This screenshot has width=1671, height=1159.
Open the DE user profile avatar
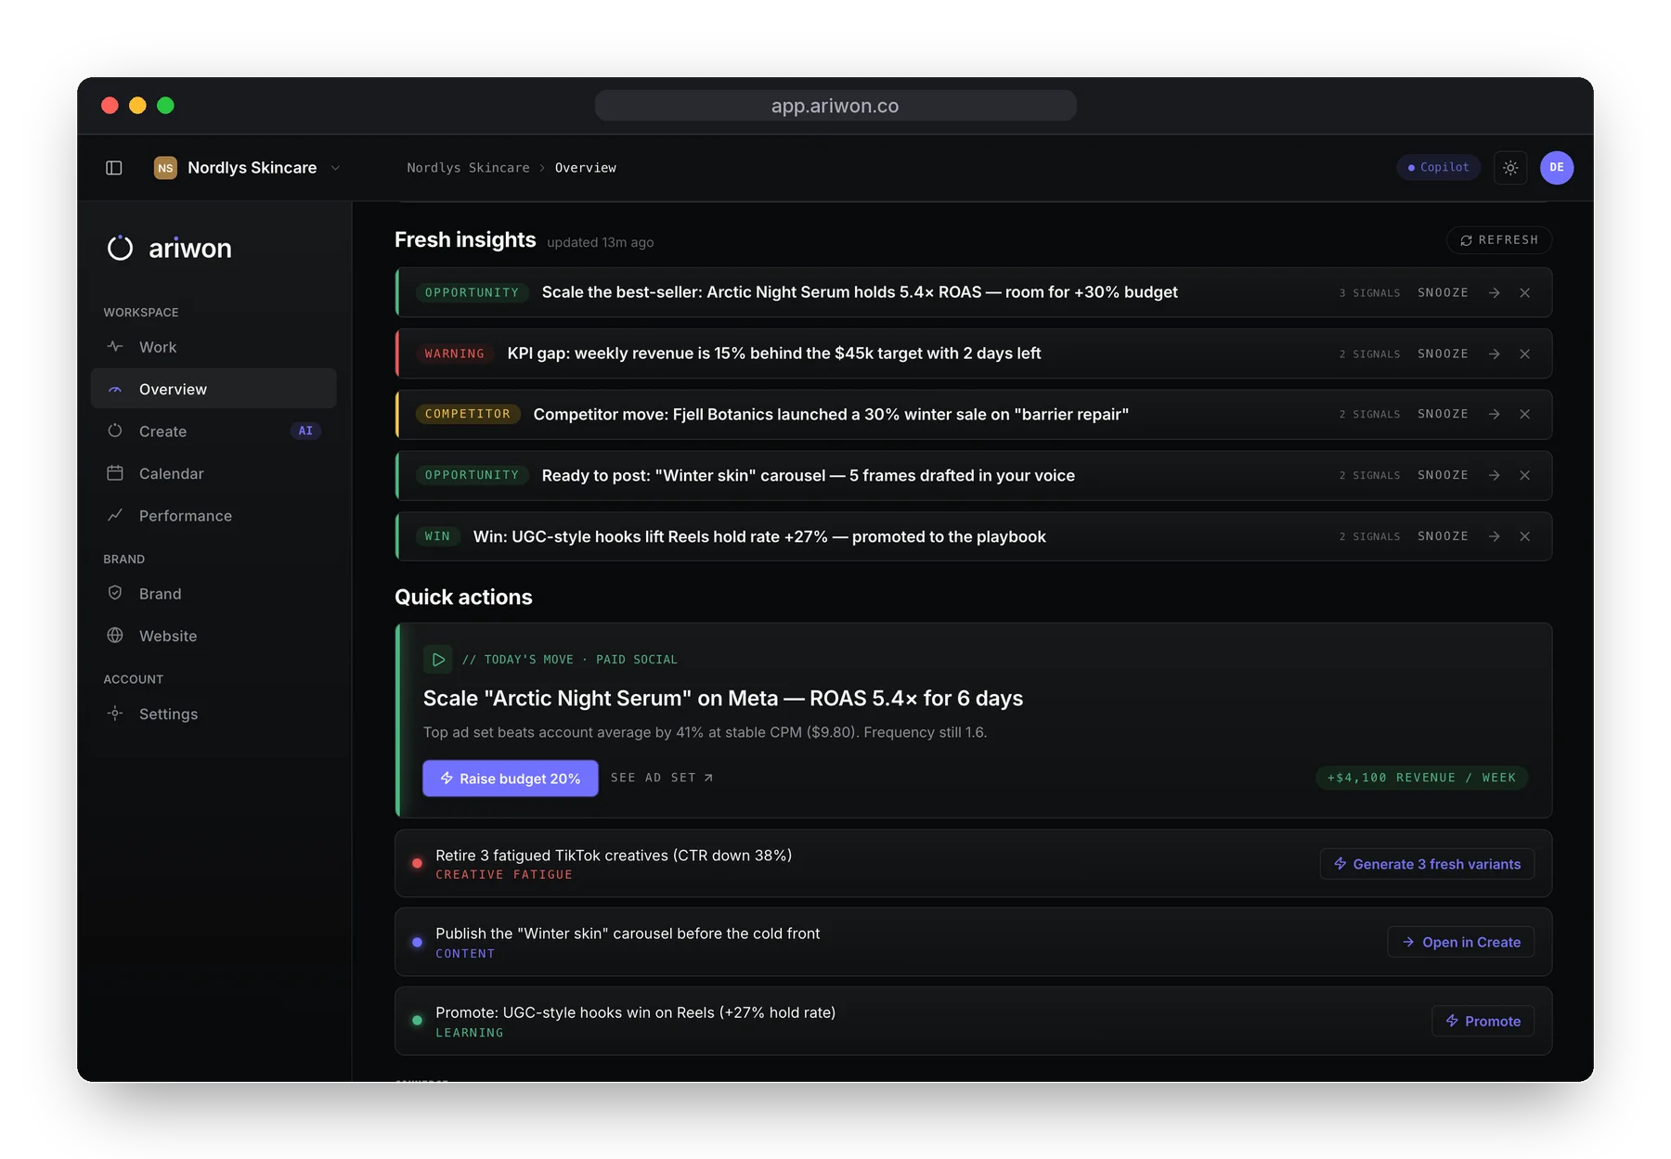(x=1557, y=168)
